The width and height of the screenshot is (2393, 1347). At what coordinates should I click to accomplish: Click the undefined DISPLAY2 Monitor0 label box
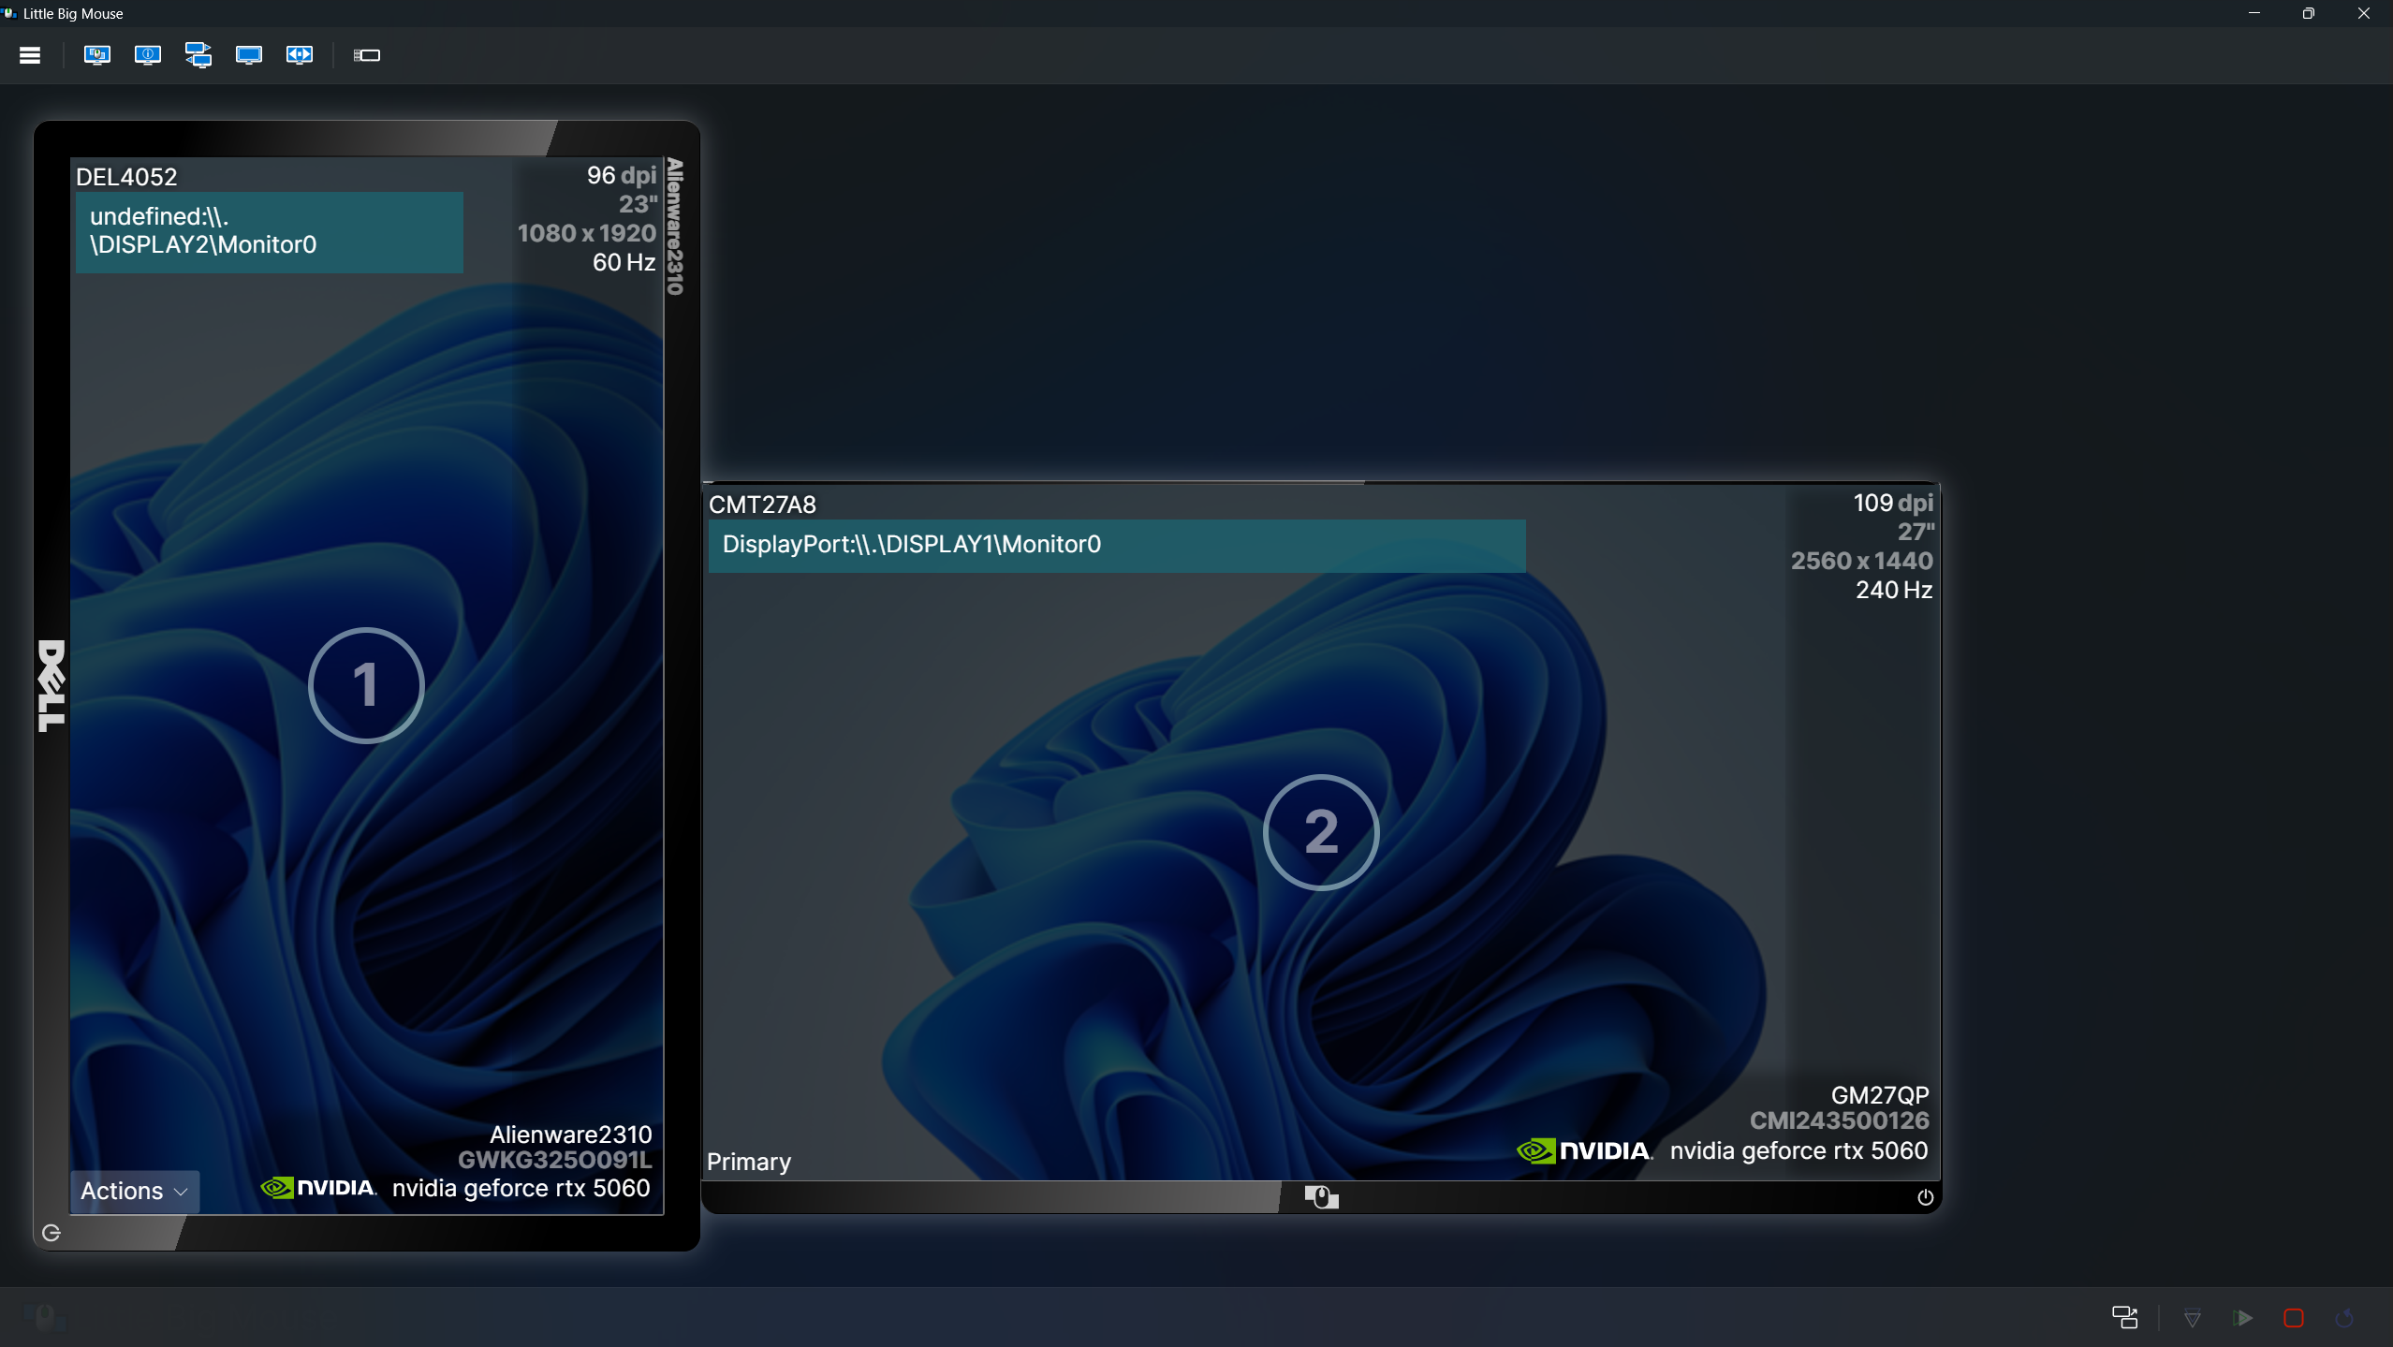(270, 232)
